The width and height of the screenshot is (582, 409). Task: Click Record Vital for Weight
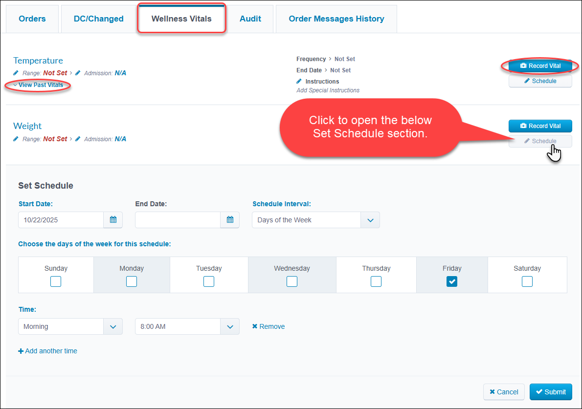coord(540,126)
